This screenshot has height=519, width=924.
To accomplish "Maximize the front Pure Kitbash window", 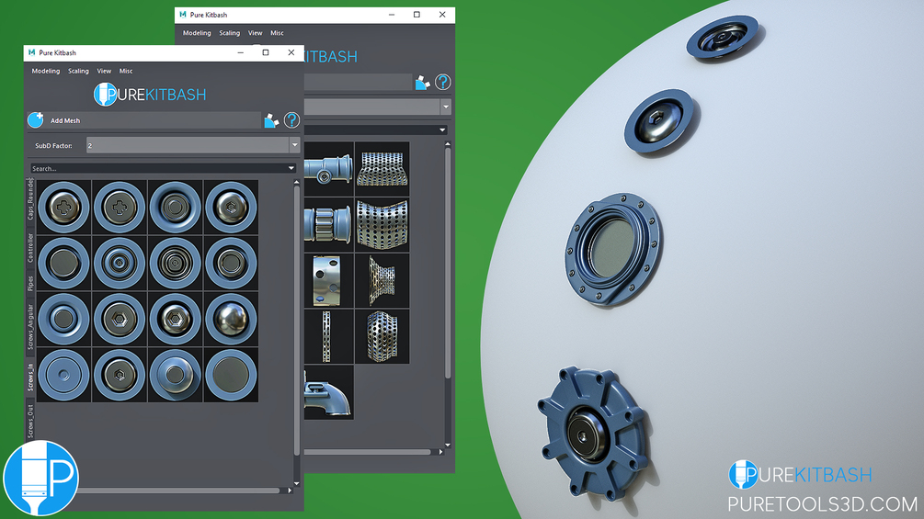I will point(266,52).
